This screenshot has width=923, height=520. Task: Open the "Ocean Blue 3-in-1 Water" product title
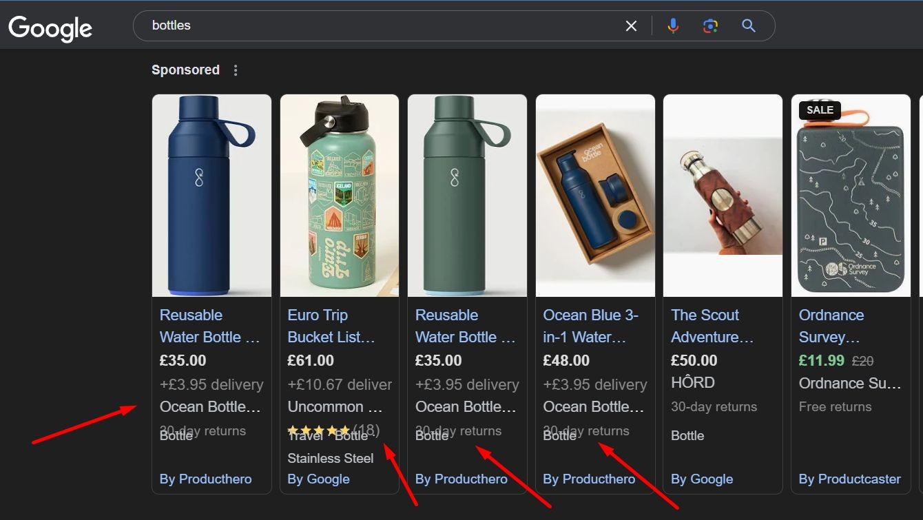point(590,326)
